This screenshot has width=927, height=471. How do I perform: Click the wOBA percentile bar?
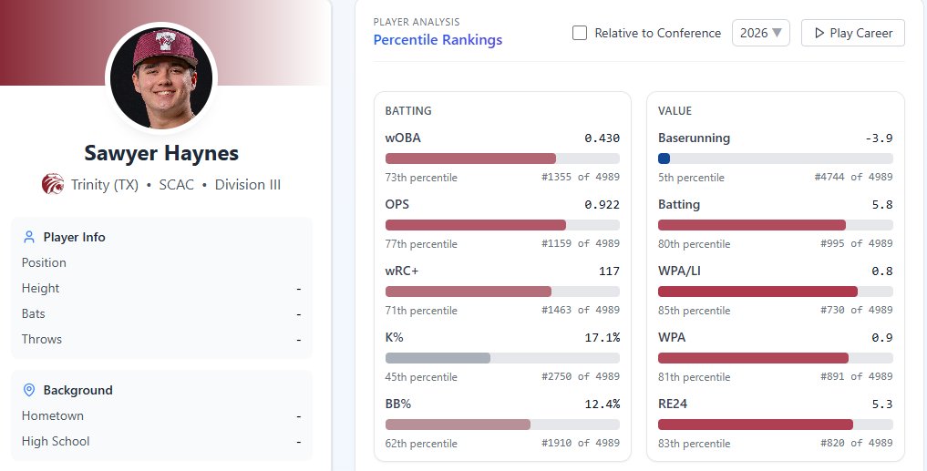(502, 159)
